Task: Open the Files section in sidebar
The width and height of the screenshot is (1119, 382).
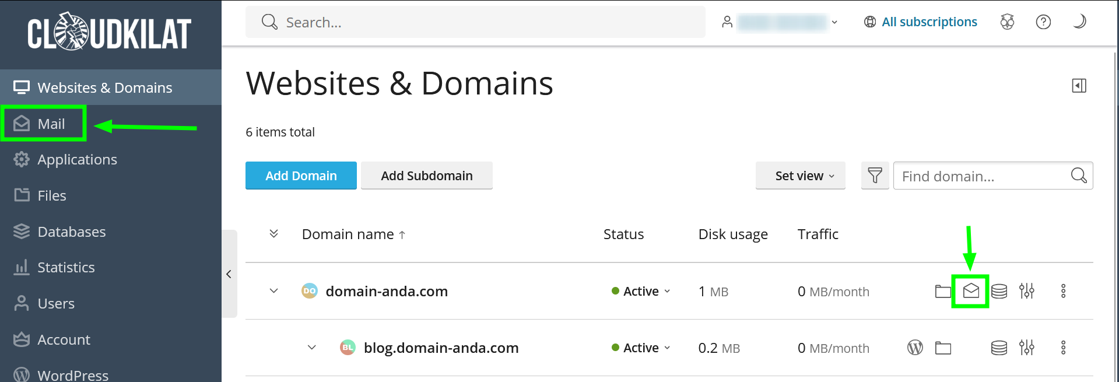Action: [111, 195]
